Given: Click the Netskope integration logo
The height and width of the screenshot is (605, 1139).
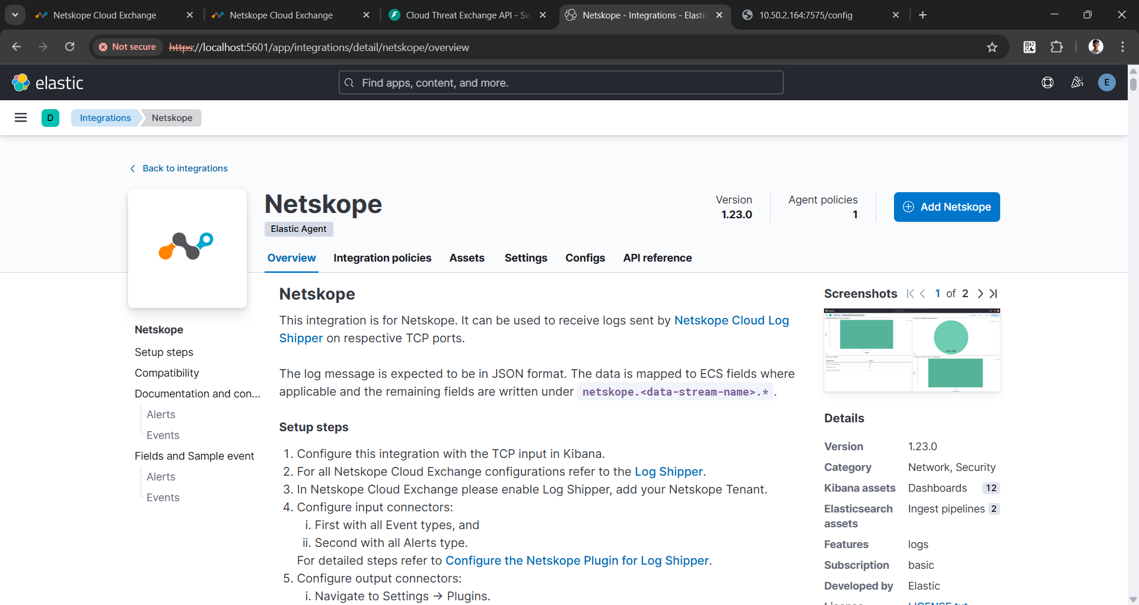Looking at the screenshot, I should click(187, 248).
